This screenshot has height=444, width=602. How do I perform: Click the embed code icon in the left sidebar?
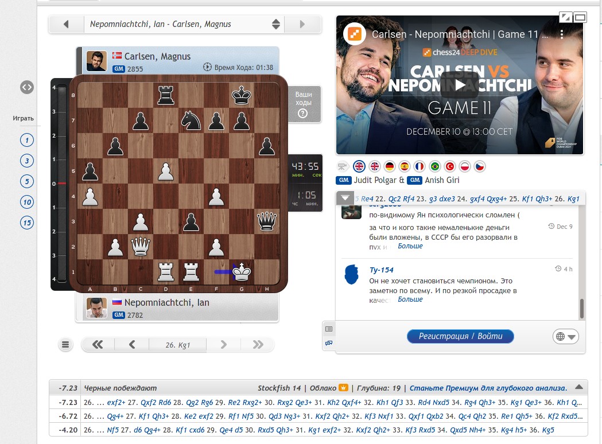point(27,88)
